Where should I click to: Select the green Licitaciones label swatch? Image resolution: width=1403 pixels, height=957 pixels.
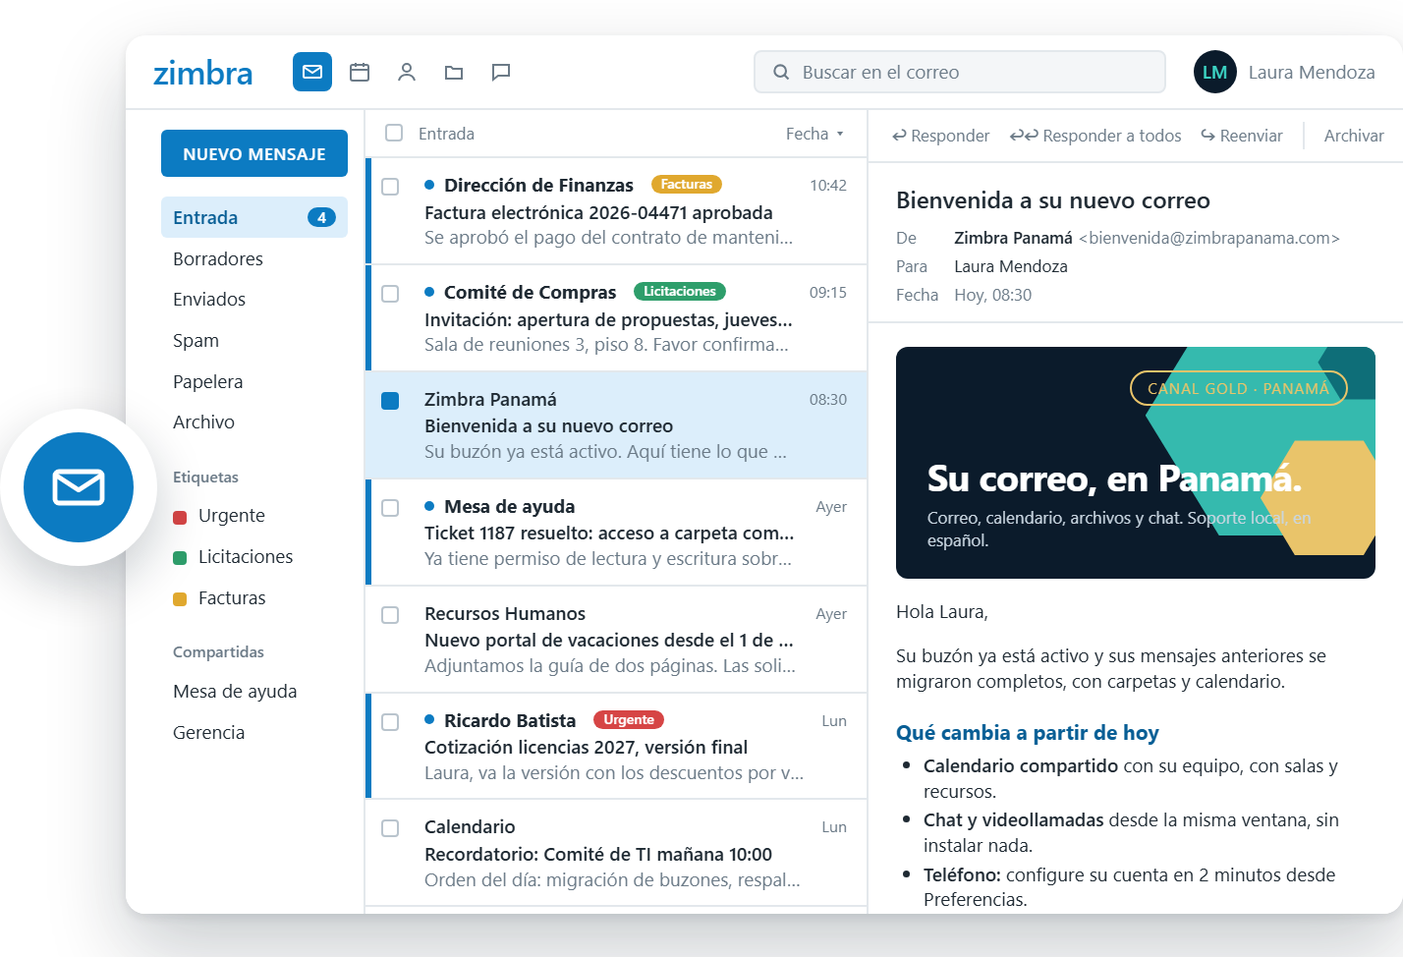click(x=180, y=558)
